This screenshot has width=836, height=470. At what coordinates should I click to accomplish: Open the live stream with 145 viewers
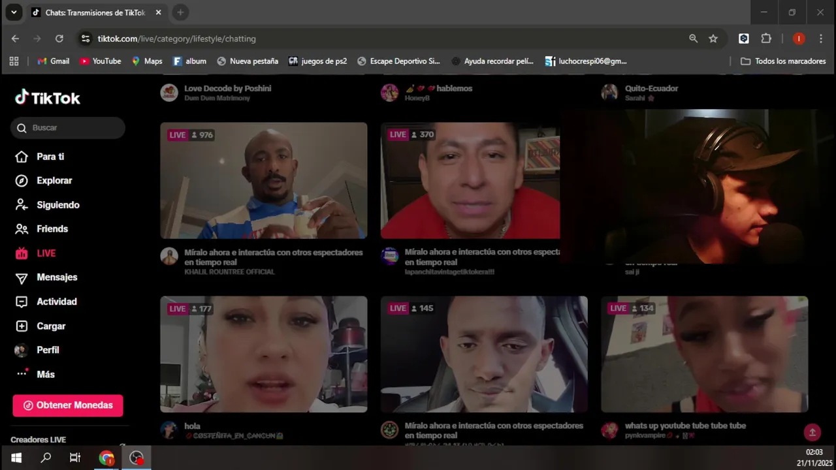click(x=484, y=354)
